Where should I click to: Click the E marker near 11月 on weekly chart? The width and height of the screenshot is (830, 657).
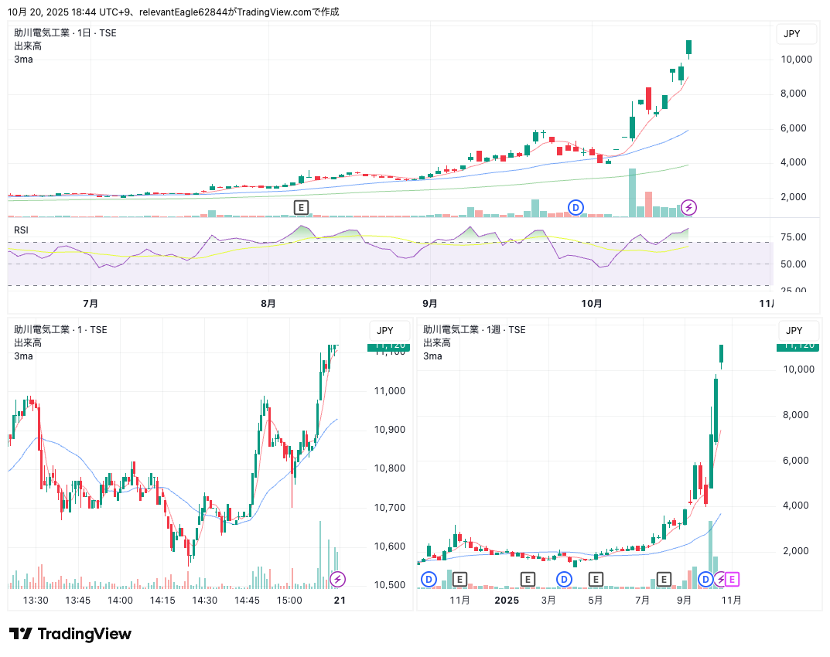(459, 579)
